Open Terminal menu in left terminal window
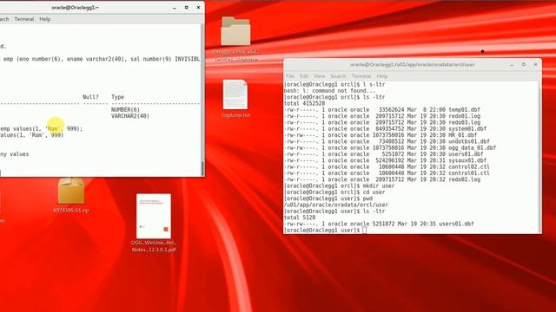 coord(24,19)
